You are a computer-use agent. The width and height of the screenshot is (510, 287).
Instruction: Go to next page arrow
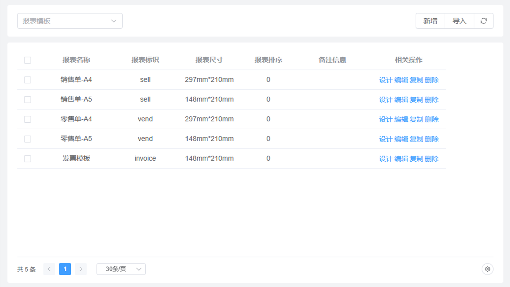pyautogui.click(x=81, y=269)
